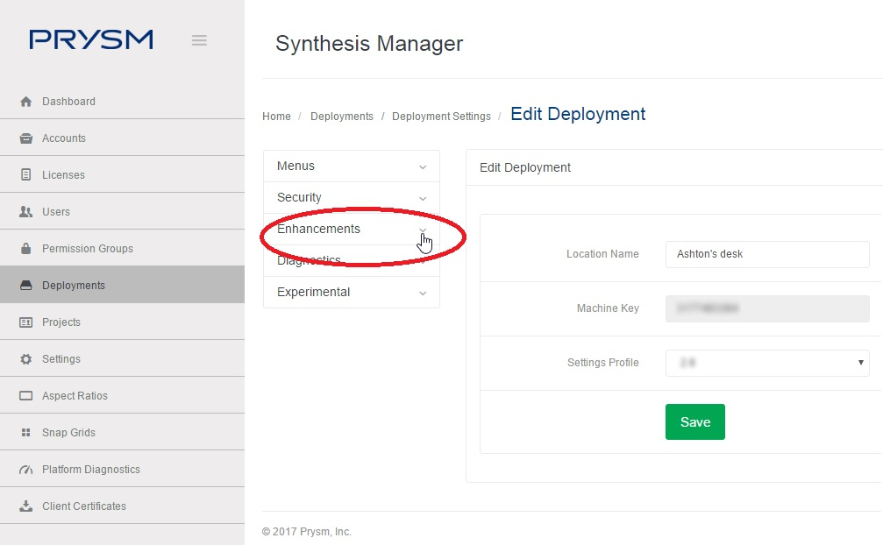The width and height of the screenshot is (883, 545).
Task: Select Deployments in the sidebar
Action: click(x=122, y=285)
